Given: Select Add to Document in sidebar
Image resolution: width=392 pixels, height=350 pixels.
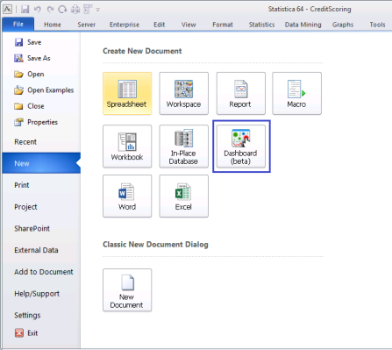Looking at the screenshot, I should tap(44, 272).
